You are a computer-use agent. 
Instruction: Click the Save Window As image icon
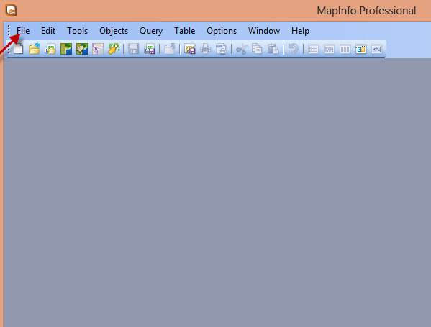click(x=190, y=49)
